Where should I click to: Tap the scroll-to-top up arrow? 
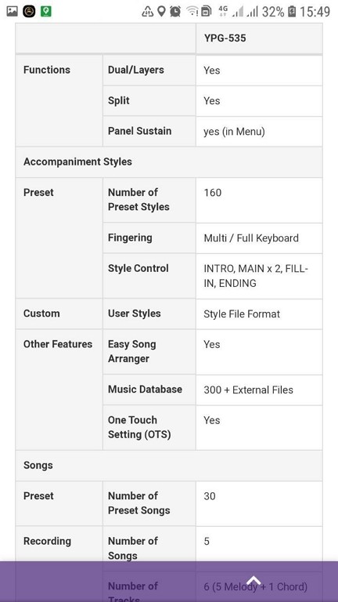253,580
